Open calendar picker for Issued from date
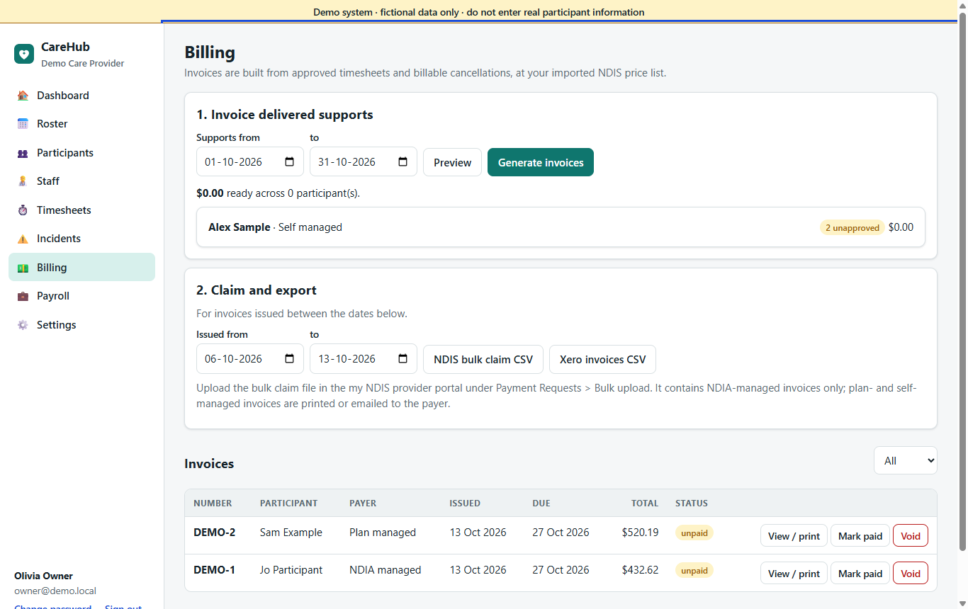Screen dimensions: 968x609 click(x=290, y=359)
